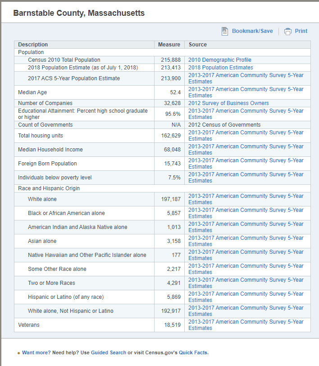This screenshot has height=366, width=319.
Task: Open ACS source link for Hispanic or Latino row
Action: [246, 297]
